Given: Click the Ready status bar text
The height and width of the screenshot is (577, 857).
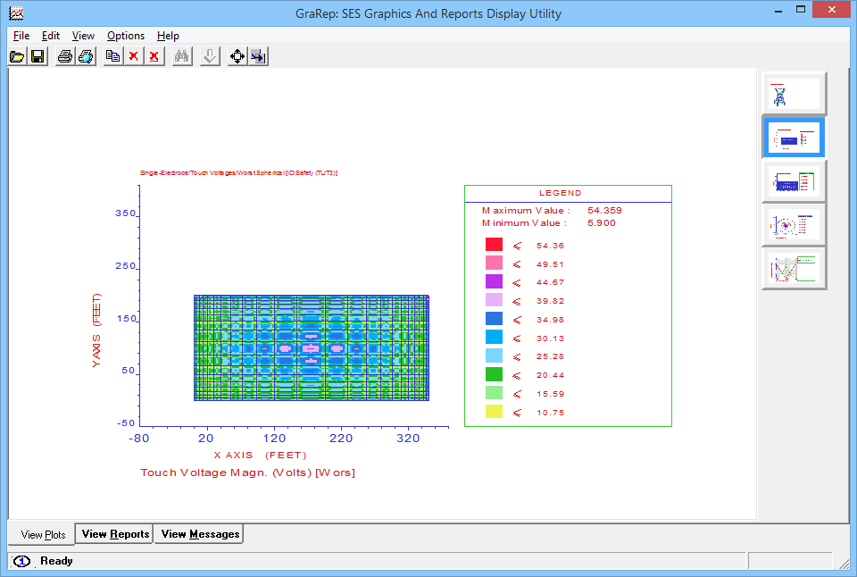Looking at the screenshot, I should coord(56,561).
